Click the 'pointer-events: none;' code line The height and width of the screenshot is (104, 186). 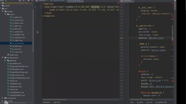click(x=153, y=47)
